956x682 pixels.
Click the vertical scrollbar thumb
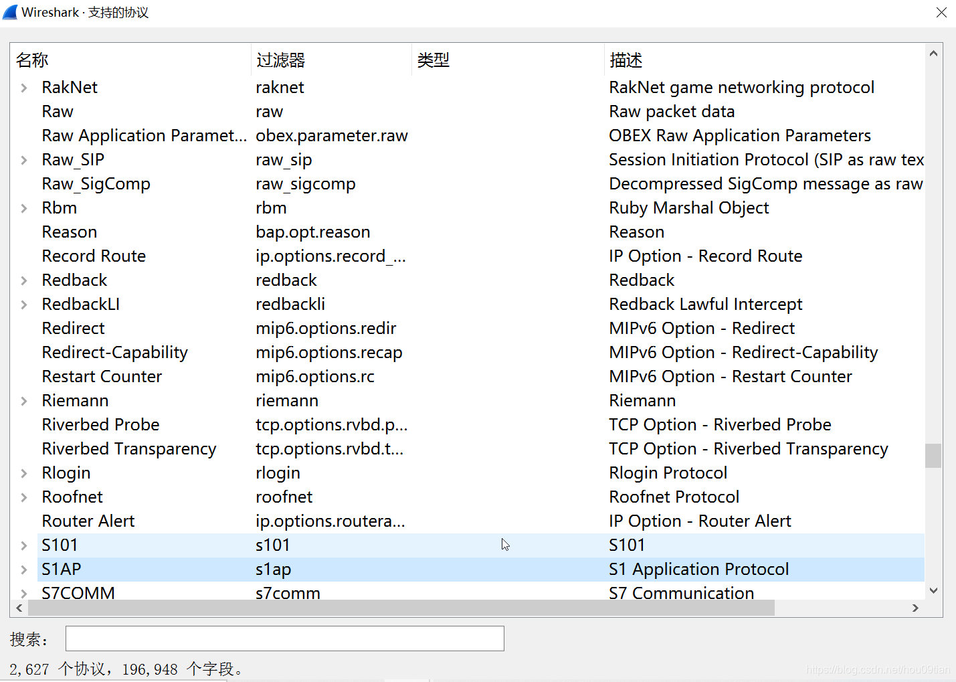click(x=933, y=456)
